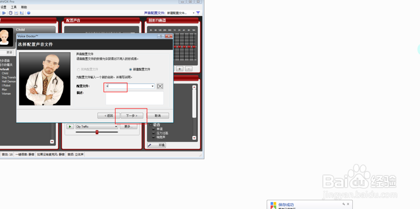Select Dog Translator voice in list
The height and width of the screenshot is (209, 420).
[x=9, y=77]
